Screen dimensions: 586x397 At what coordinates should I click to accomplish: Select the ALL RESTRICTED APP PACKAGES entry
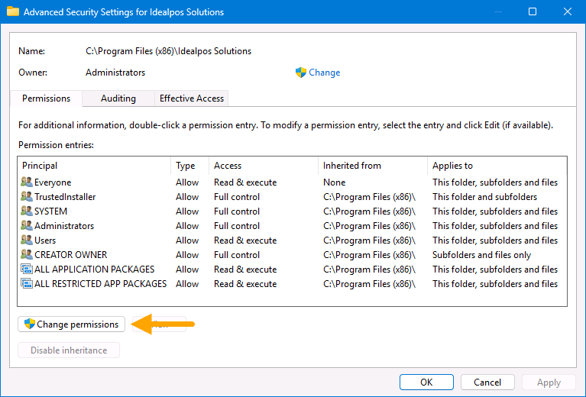tap(293, 284)
